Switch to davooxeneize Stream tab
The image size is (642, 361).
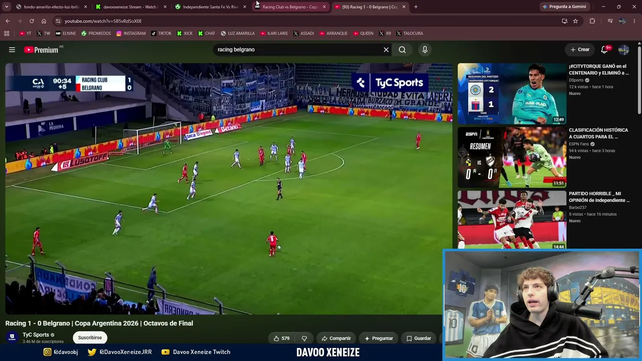click(x=130, y=7)
